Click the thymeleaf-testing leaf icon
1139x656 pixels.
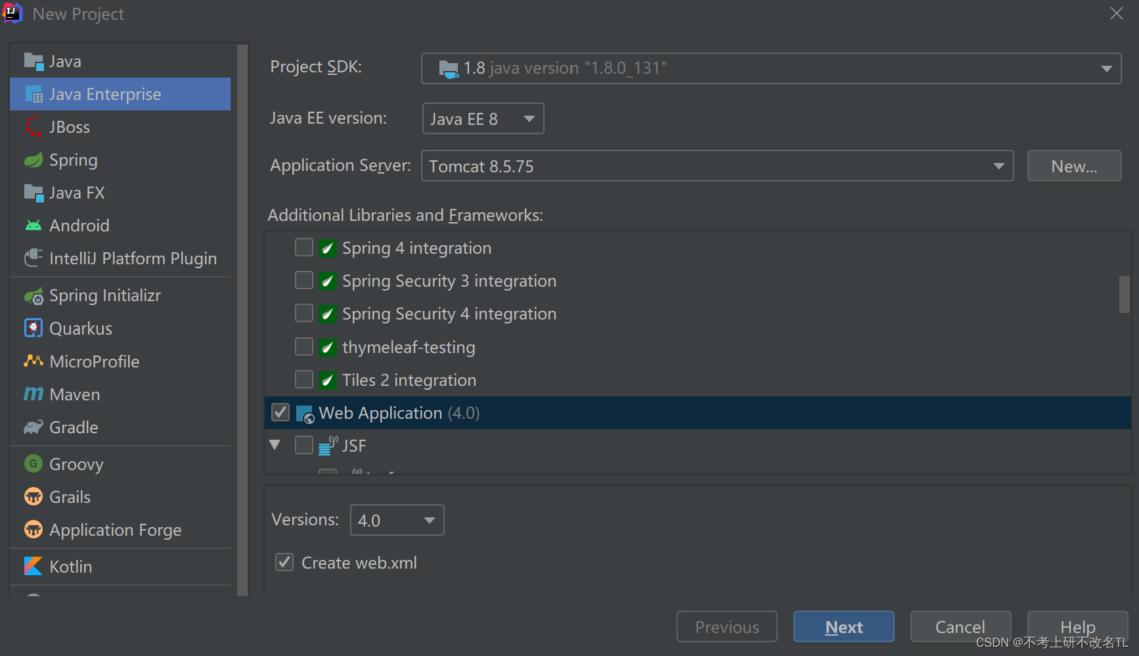[x=328, y=347]
